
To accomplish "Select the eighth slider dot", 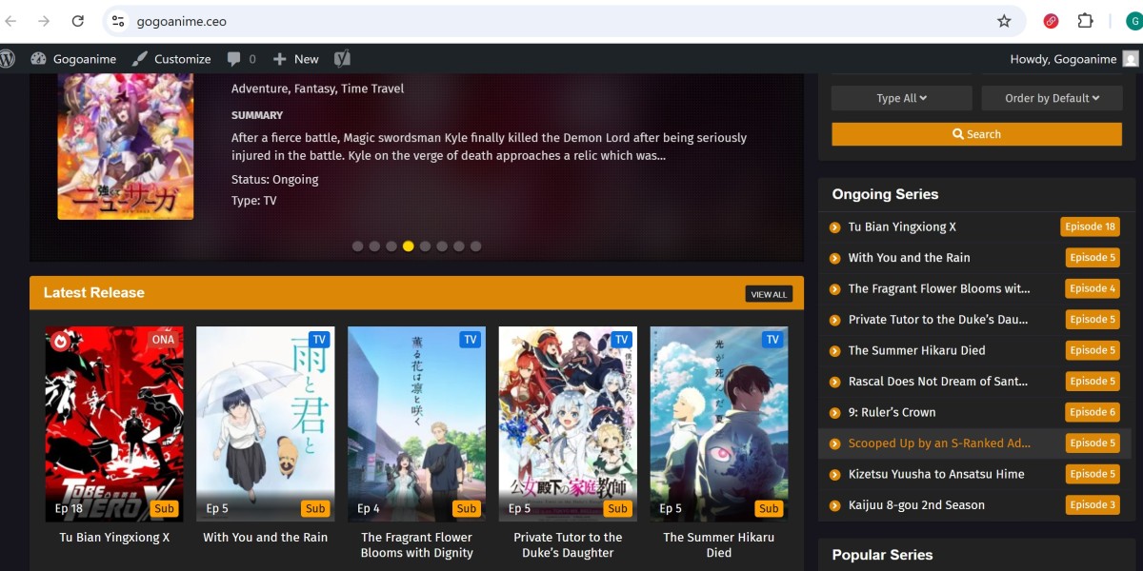I will click(x=475, y=246).
